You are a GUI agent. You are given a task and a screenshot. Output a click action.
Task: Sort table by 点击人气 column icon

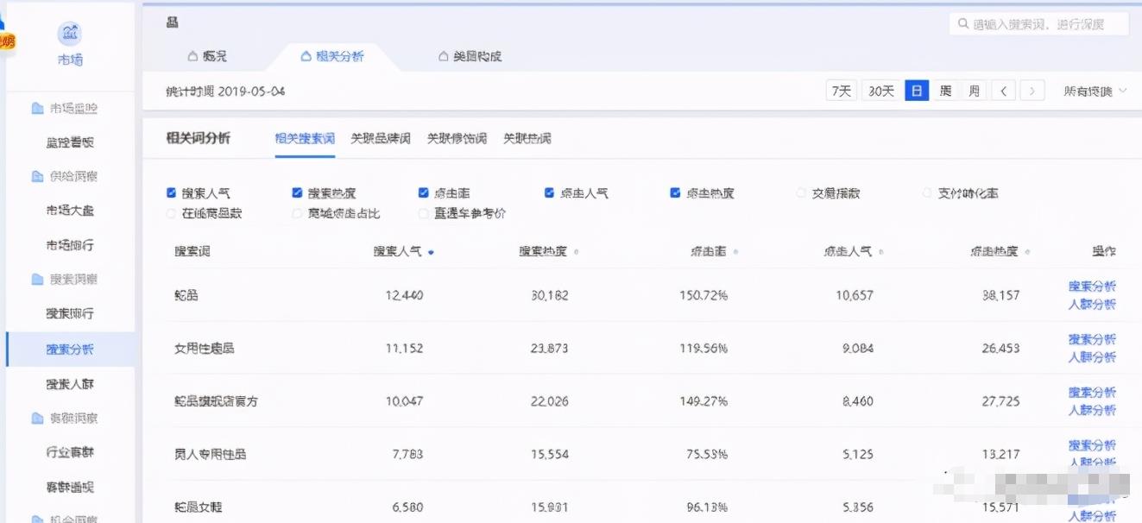[880, 252]
